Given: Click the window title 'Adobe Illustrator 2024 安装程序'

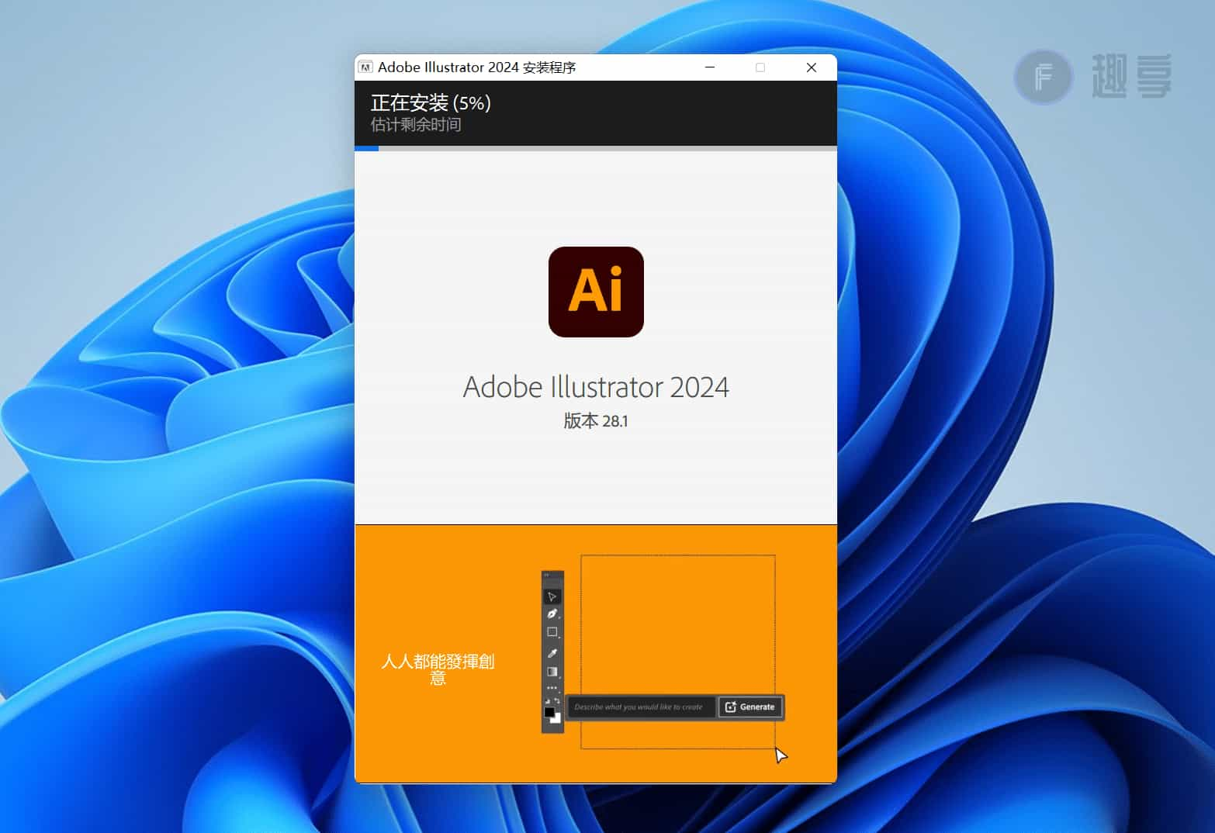Looking at the screenshot, I should [477, 67].
